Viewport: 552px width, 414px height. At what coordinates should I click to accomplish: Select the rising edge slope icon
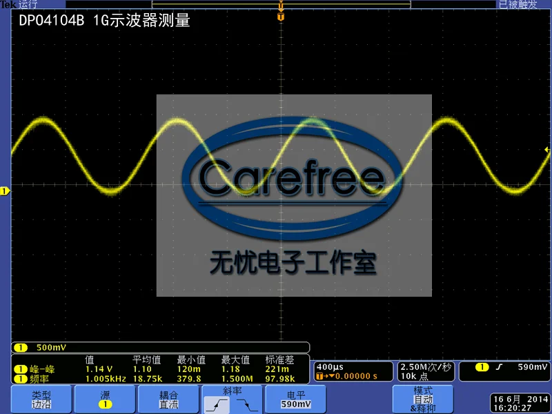point(217,405)
